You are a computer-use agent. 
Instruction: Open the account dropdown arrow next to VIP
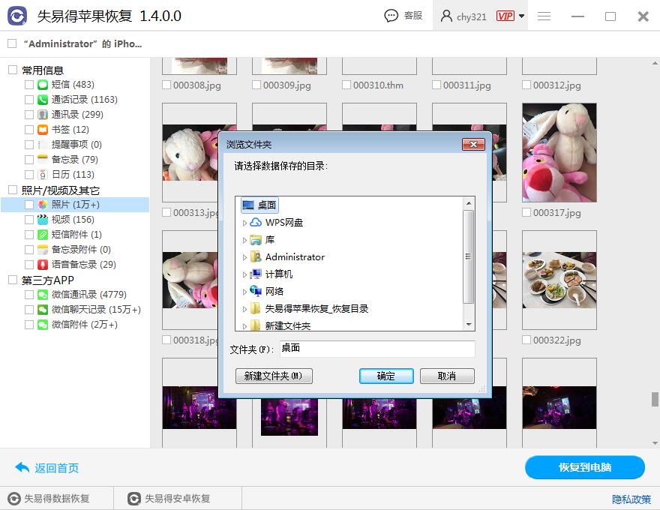click(521, 16)
